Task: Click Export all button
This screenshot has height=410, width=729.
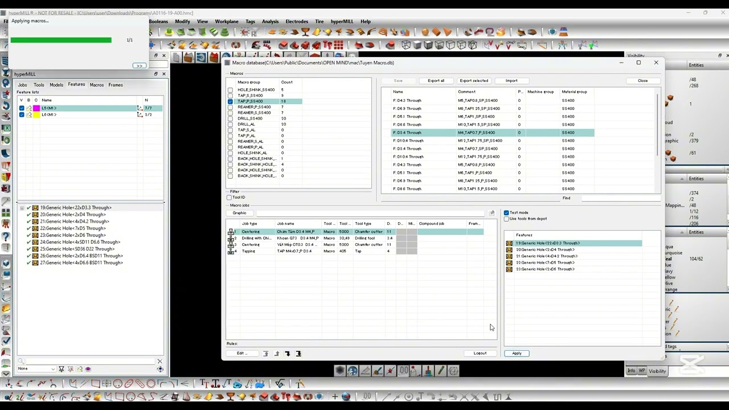Action: pyautogui.click(x=436, y=81)
